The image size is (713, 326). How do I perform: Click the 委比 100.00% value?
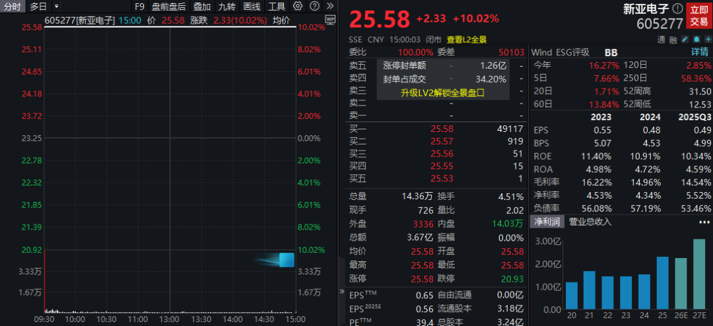click(416, 52)
